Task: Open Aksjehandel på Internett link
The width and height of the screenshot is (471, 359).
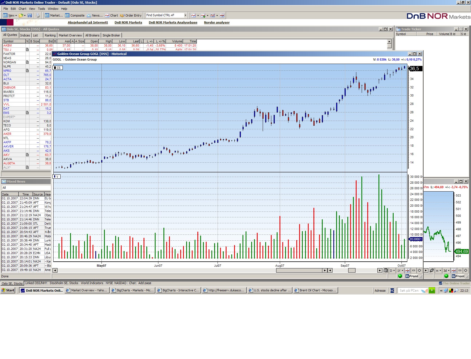Action: pos(88,22)
